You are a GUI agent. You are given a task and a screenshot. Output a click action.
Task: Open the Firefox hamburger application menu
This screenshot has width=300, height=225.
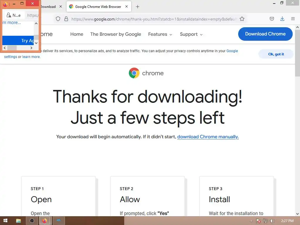point(293,19)
